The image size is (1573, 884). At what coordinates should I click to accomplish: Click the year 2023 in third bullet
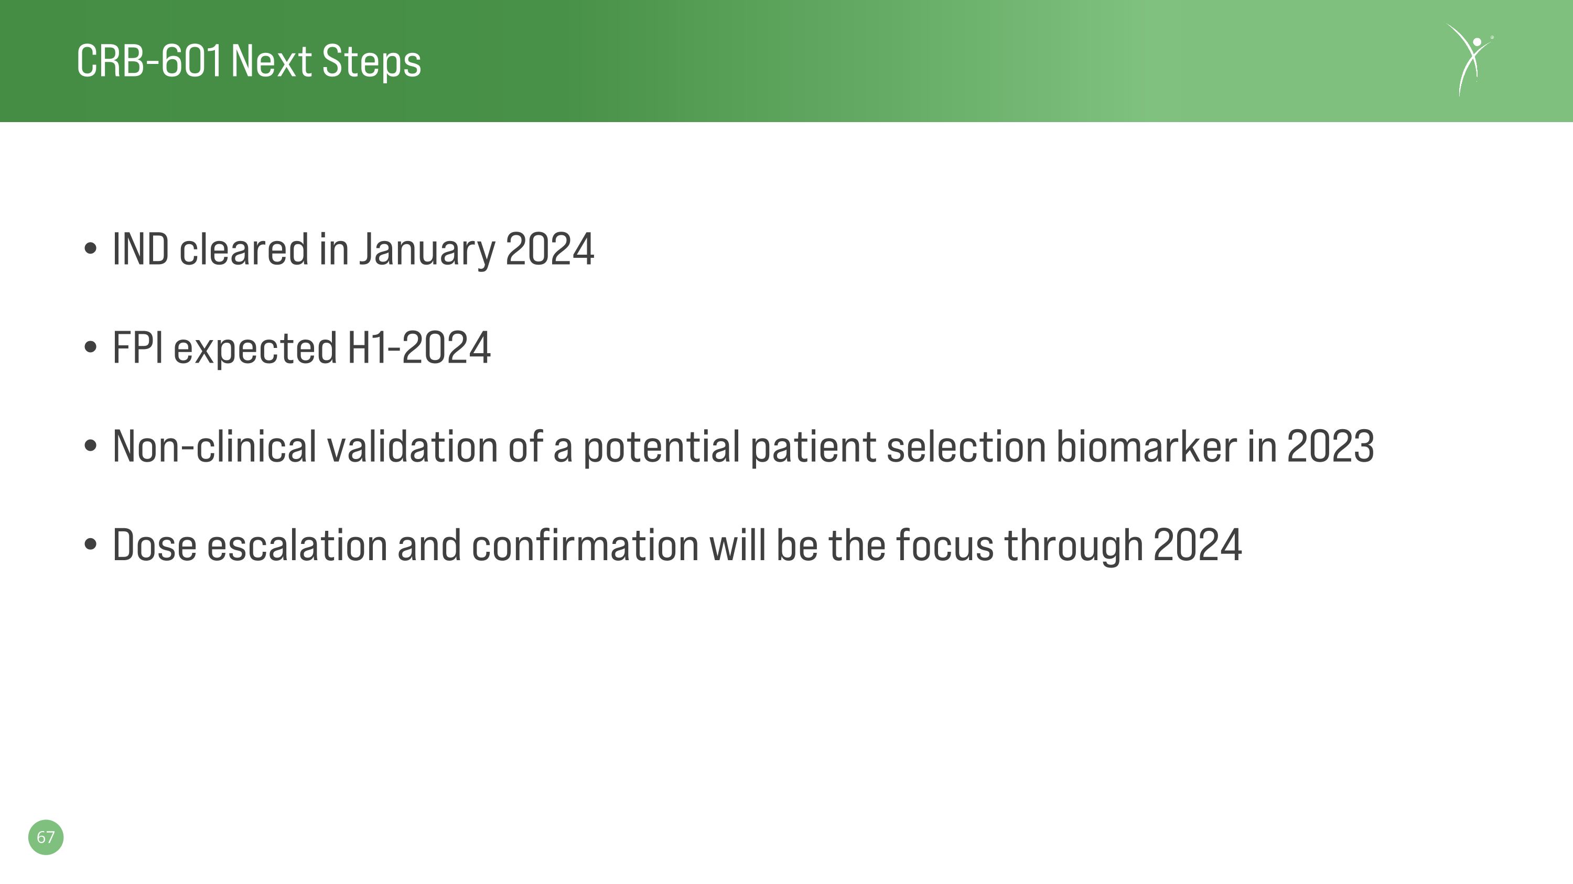coord(1331,446)
